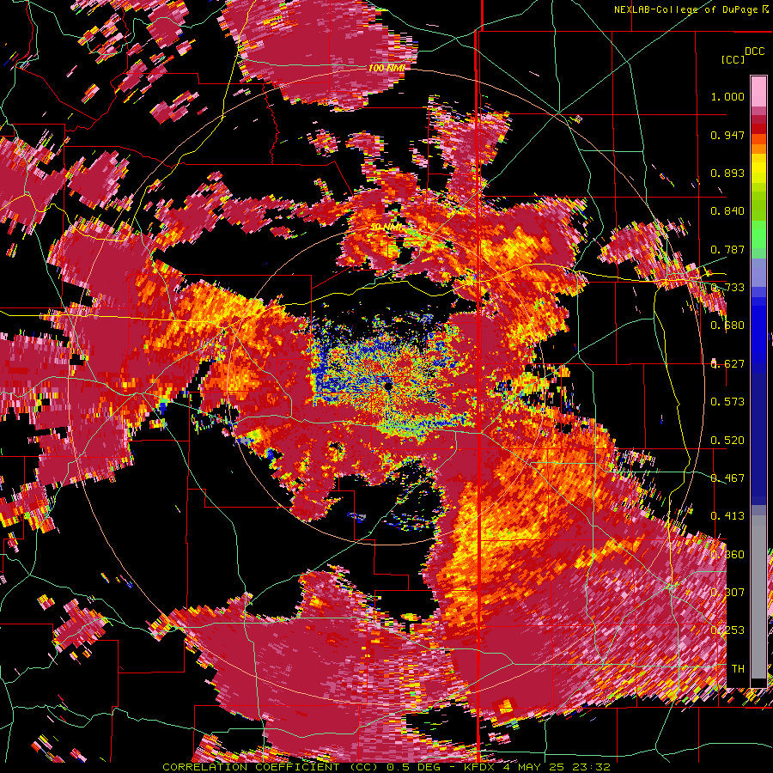Select the 0.893 legend value

tap(727, 173)
